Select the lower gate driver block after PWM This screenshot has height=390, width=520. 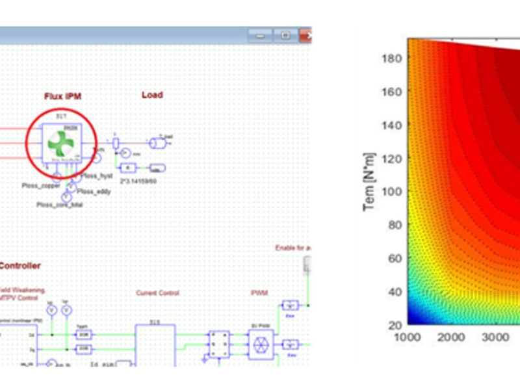click(291, 345)
